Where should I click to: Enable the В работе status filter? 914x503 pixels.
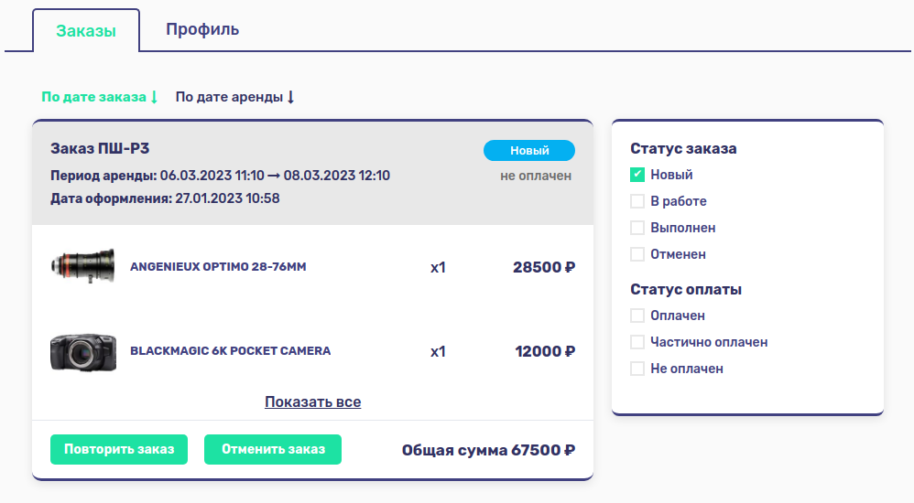(x=637, y=201)
